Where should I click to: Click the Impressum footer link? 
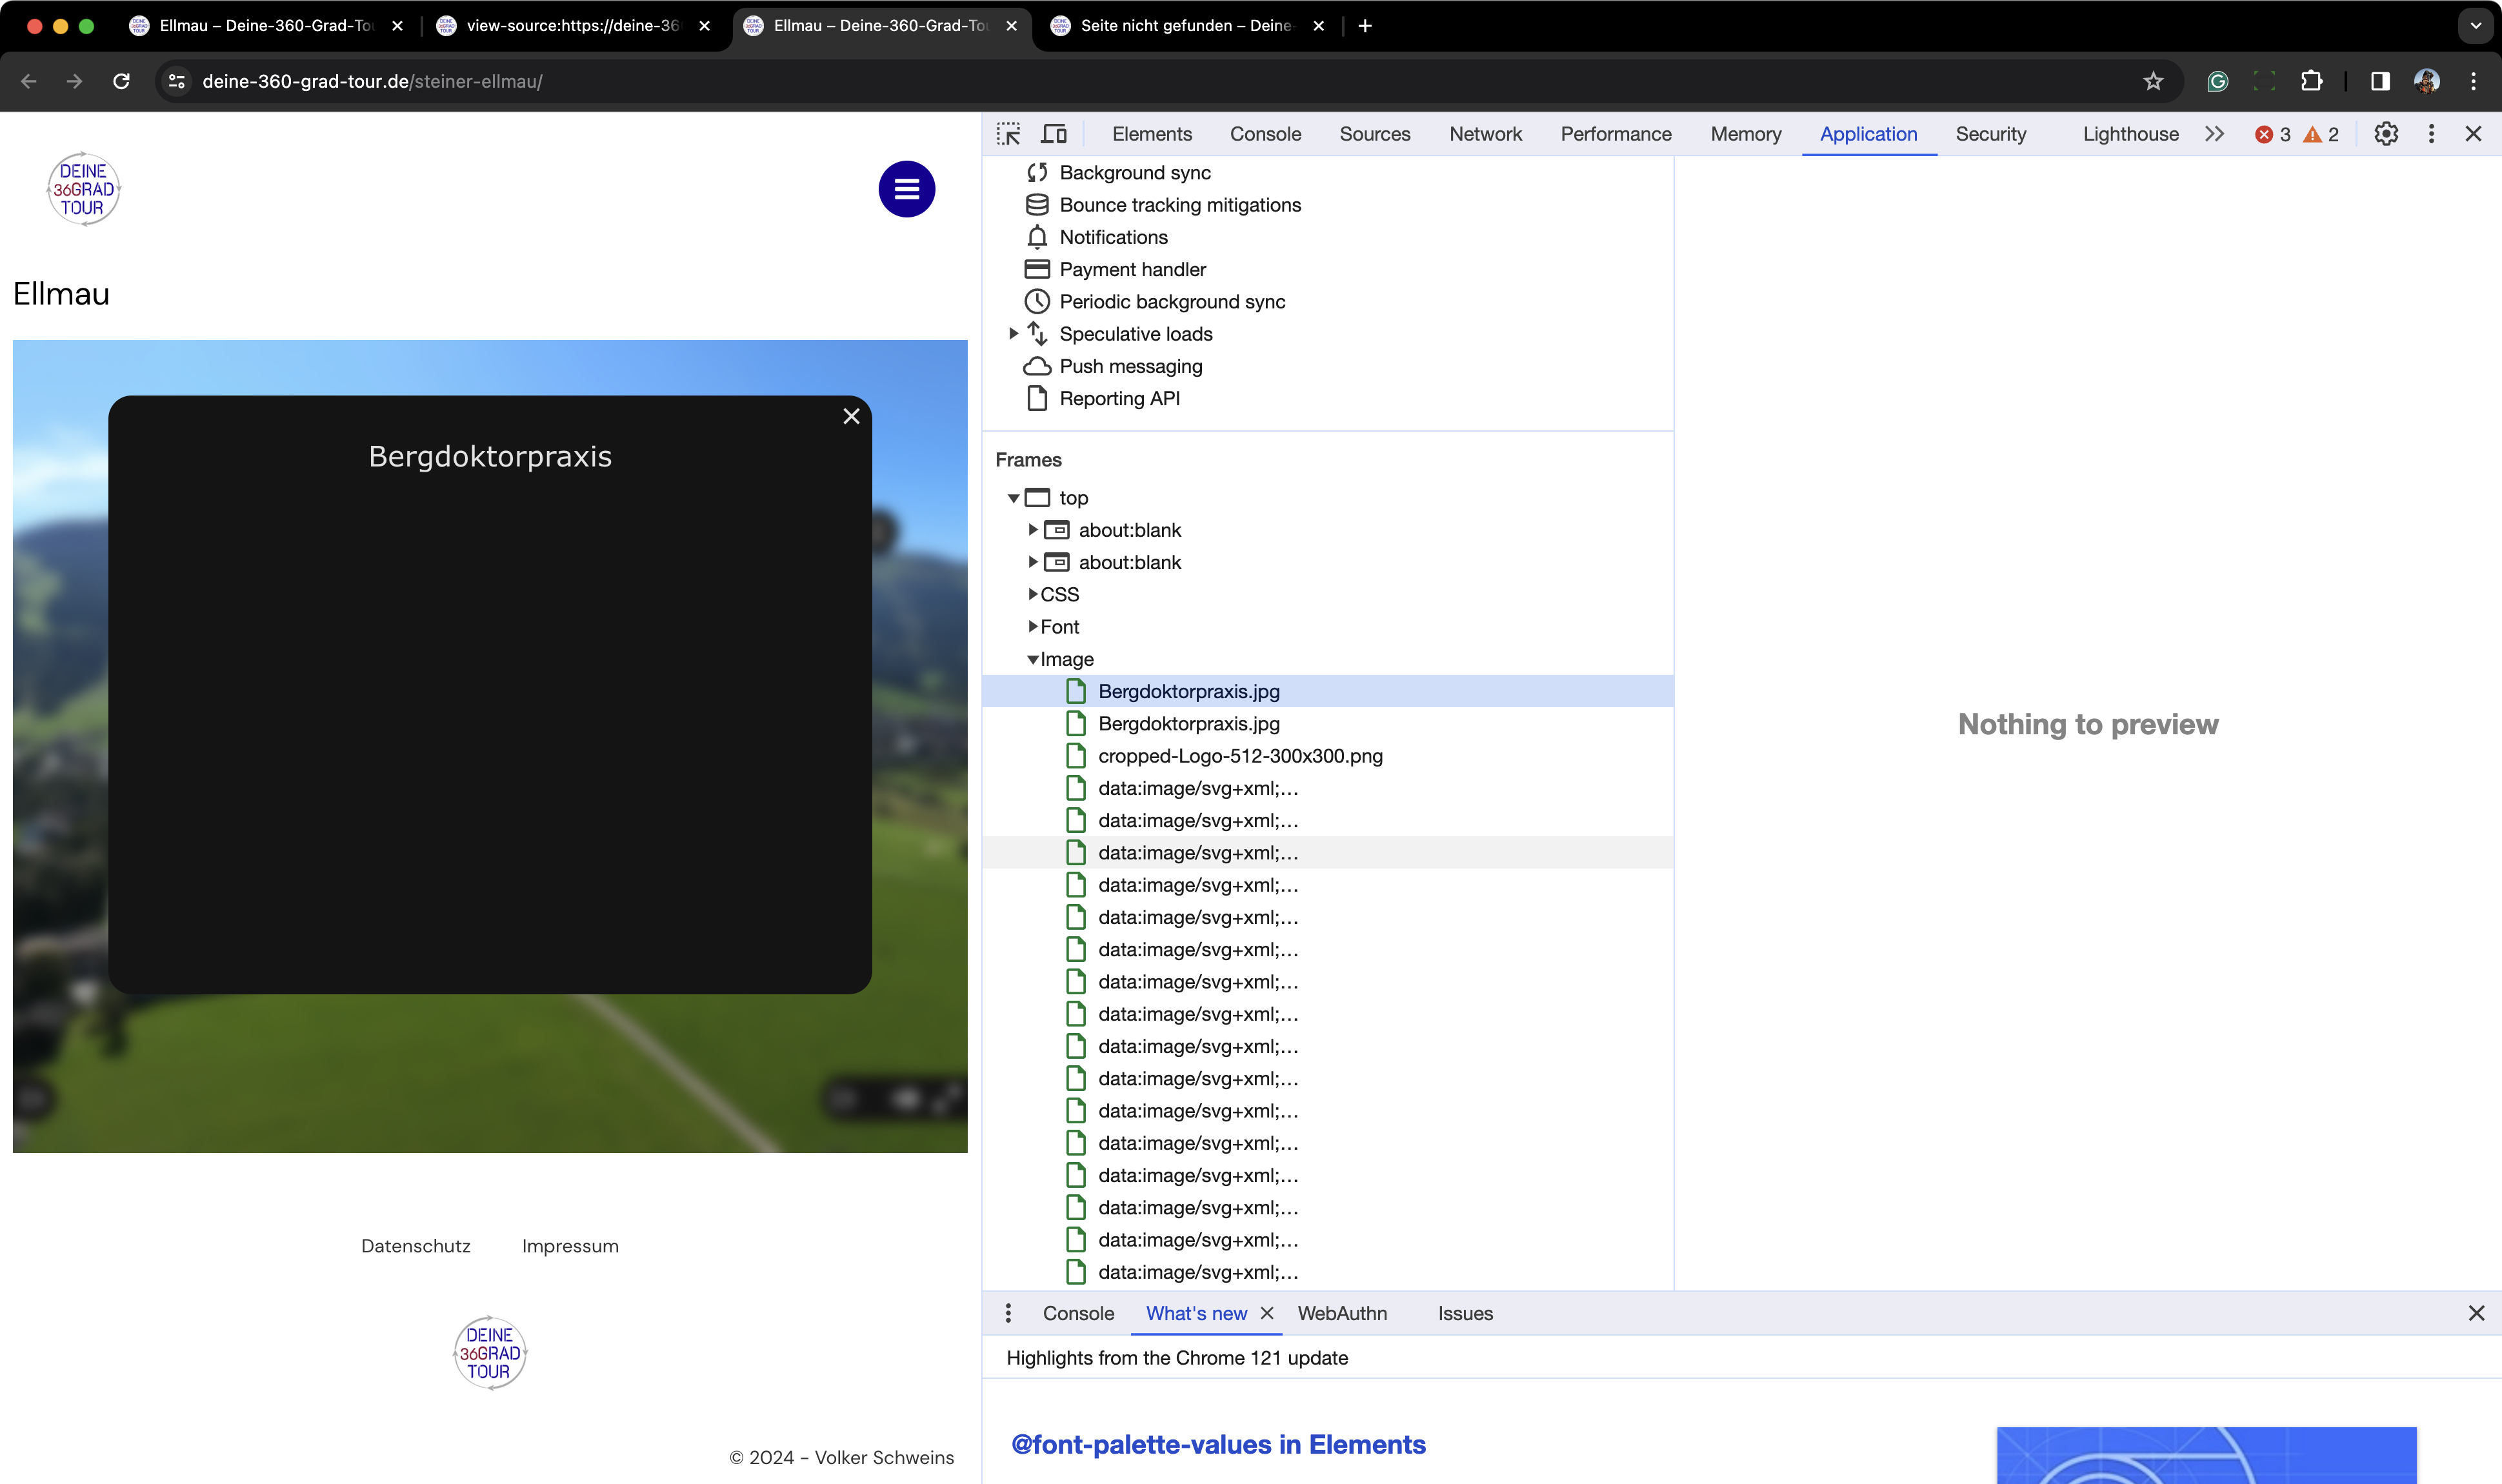pyautogui.click(x=570, y=1245)
